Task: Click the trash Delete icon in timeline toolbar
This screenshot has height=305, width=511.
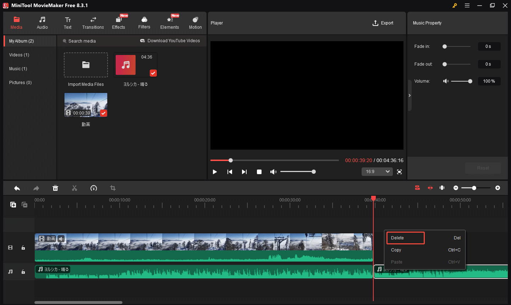Action: pyautogui.click(x=55, y=188)
